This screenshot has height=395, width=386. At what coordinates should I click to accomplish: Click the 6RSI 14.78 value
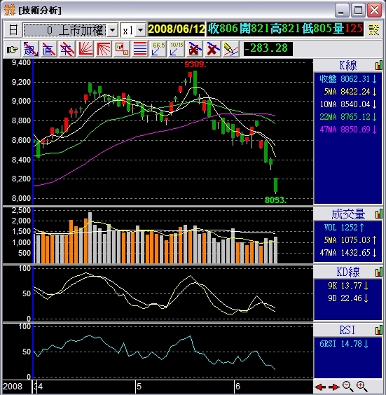[x=344, y=344]
